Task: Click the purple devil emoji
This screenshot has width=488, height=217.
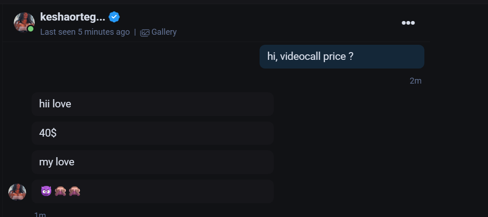Action: pyautogui.click(x=46, y=191)
